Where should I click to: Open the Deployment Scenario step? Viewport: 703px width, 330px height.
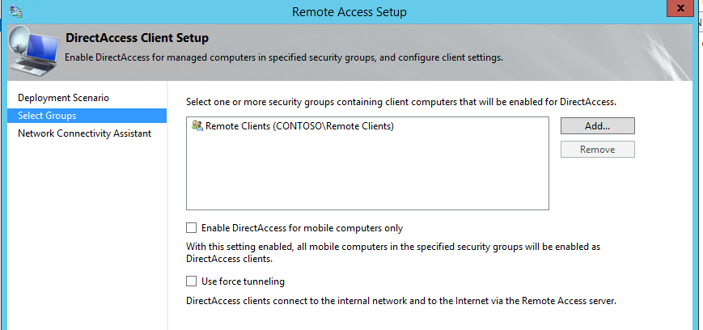click(x=63, y=98)
